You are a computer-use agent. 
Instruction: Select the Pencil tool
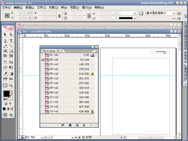tap(5, 46)
